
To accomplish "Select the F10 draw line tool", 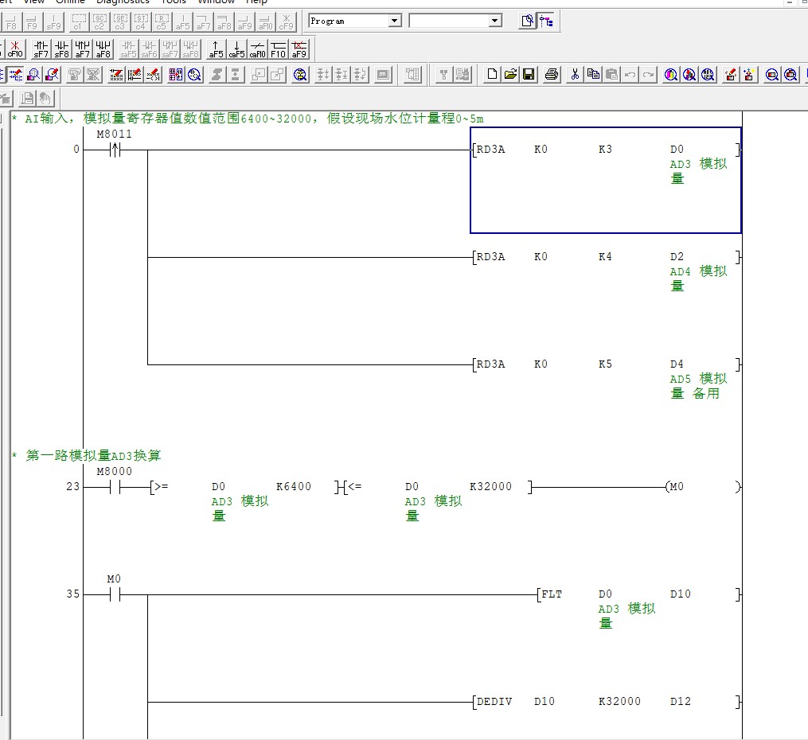I will (278, 50).
